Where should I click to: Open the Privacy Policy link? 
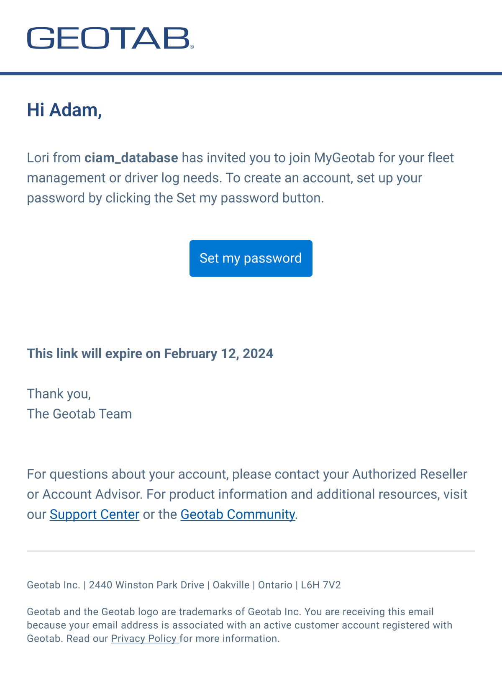(144, 638)
